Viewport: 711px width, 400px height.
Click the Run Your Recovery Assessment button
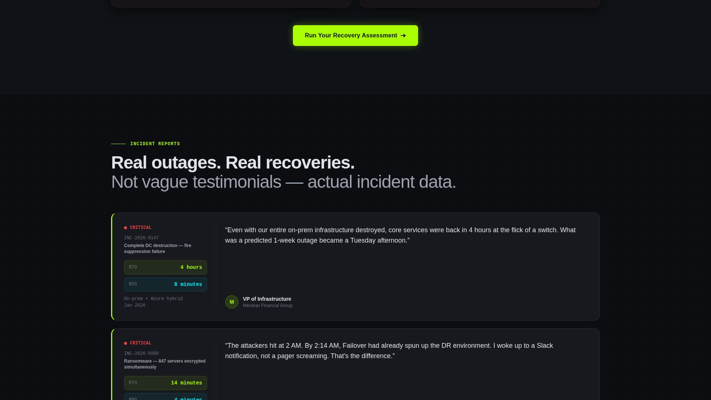tap(355, 35)
